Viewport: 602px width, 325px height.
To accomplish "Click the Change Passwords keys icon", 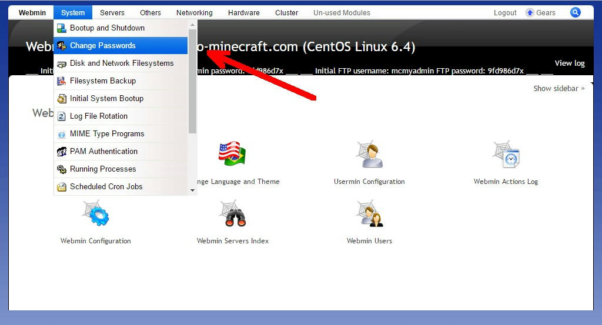I will [x=61, y=46].
